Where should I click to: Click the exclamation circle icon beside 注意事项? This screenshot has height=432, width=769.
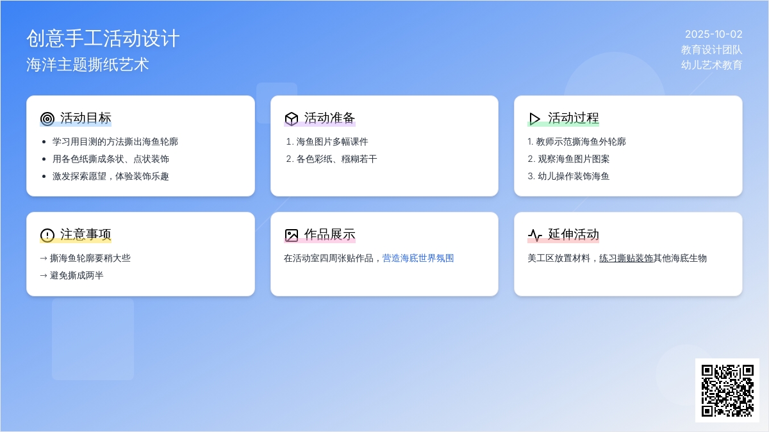[47, 235]
